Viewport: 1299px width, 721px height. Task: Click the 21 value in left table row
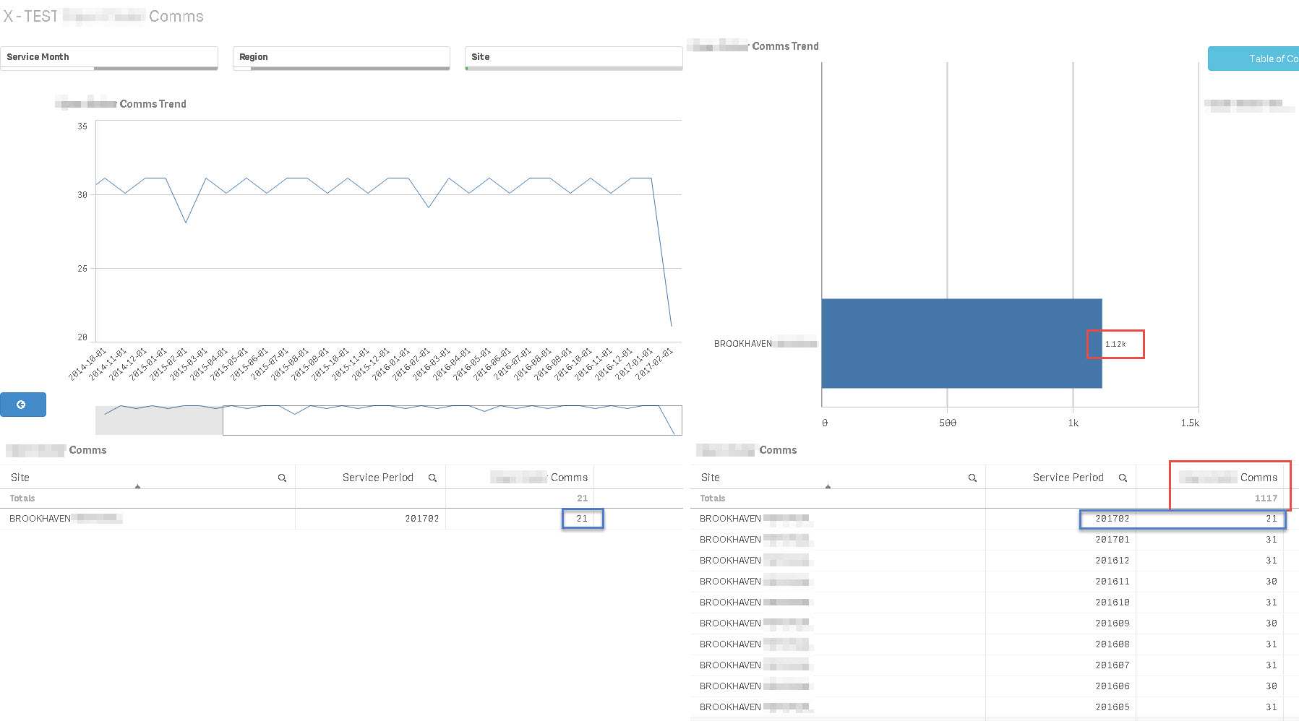click(582, 519)
